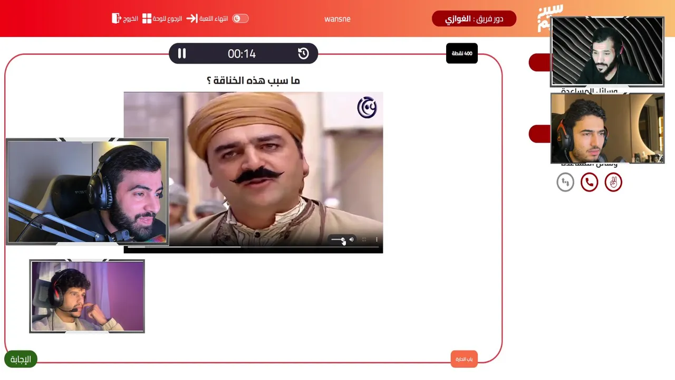Open the video three-dot options menu

pyautogui.click(x=377, y=240)
